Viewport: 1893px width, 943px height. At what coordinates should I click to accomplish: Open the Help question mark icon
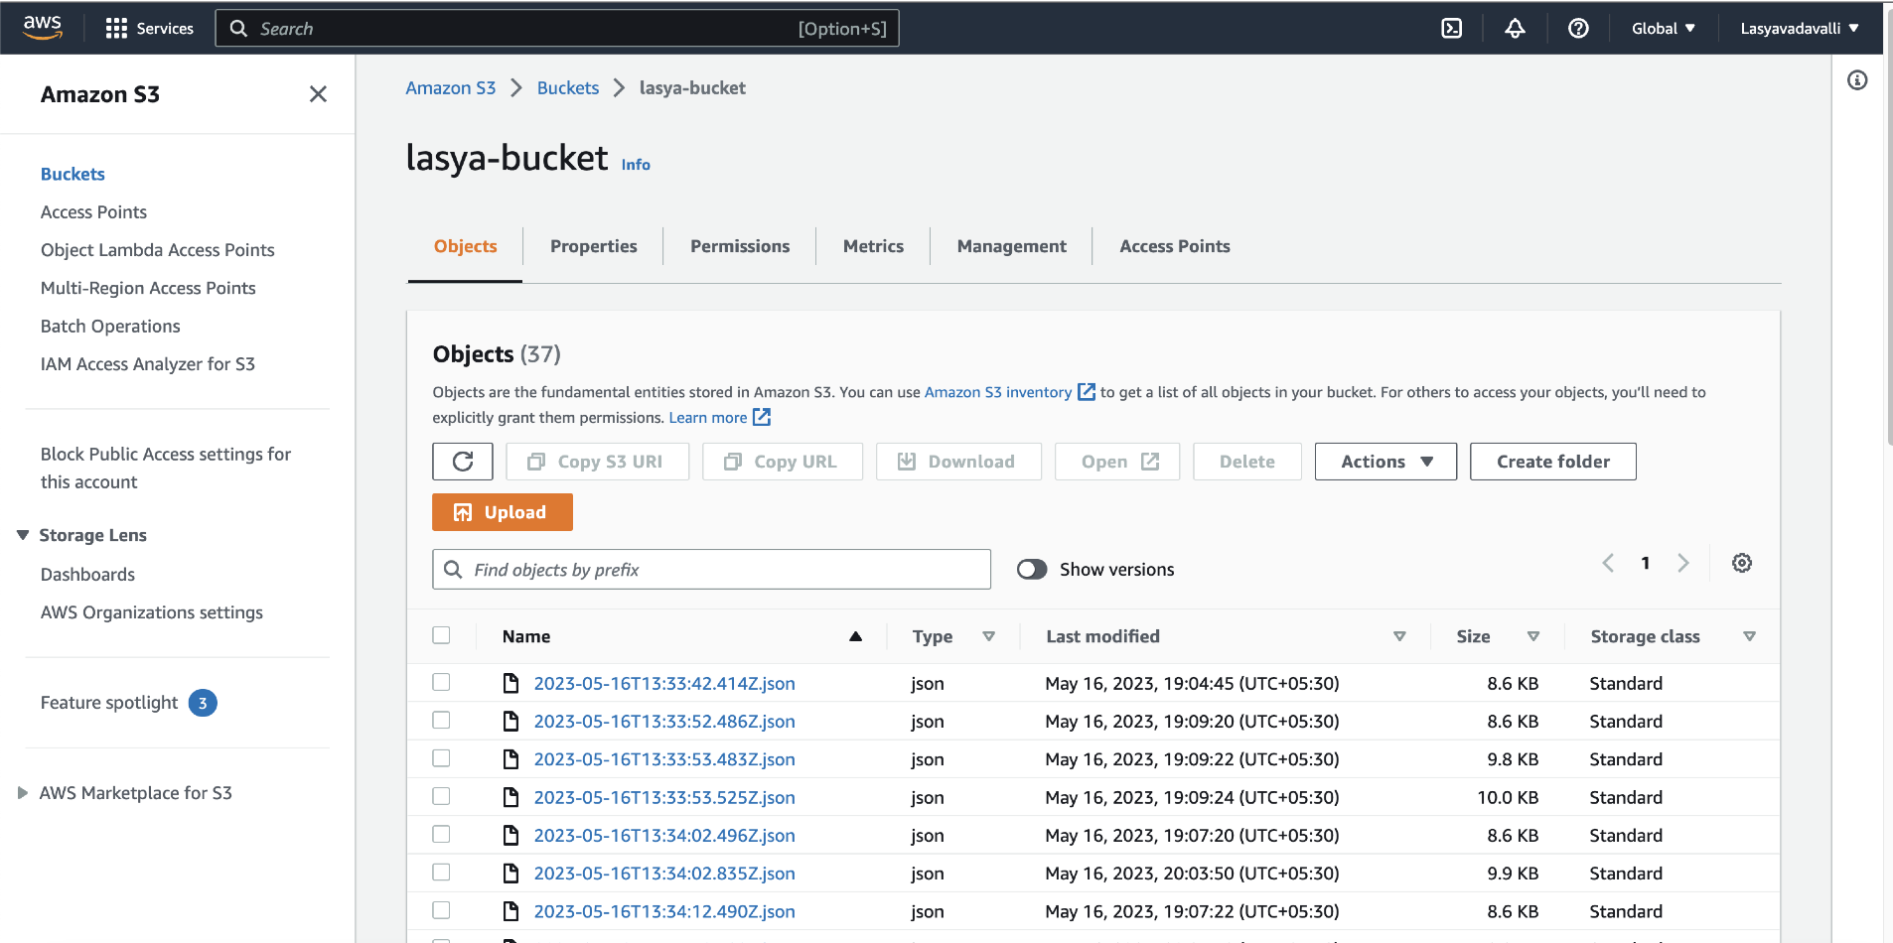(1578, 28)
